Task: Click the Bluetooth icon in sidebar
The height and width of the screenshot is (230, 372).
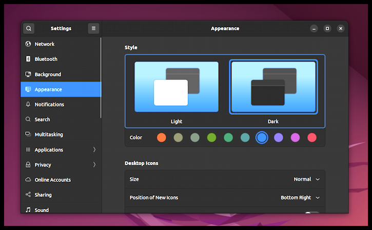Action: coord(28,59)
